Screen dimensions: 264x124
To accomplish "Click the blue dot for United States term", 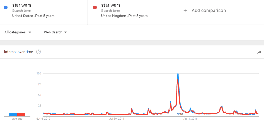I will tap(6, 8).
